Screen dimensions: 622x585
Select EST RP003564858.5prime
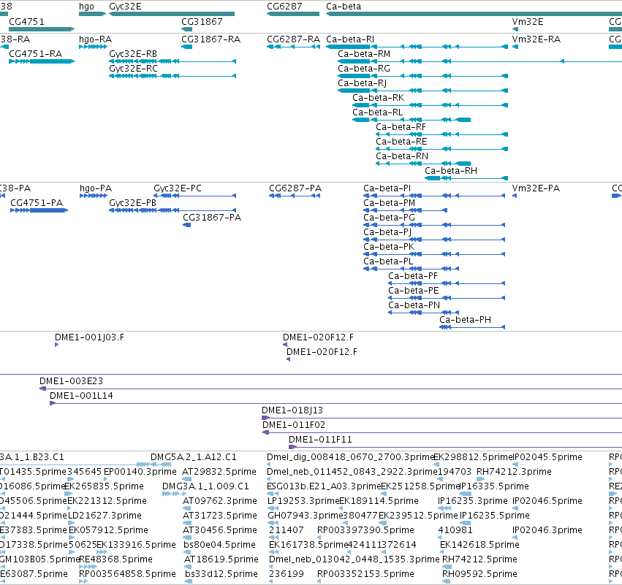[127, 574]
